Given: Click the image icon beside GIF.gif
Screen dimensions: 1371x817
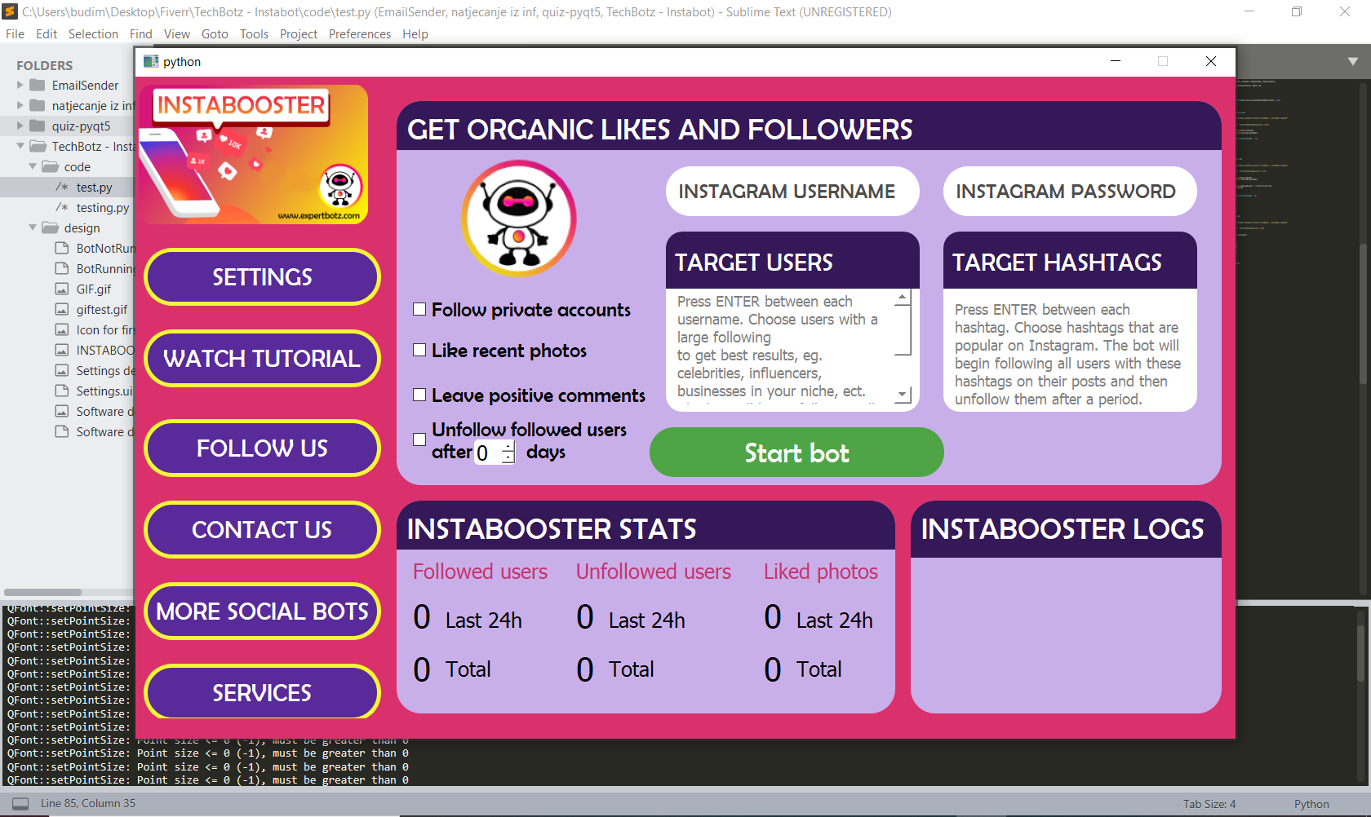Looking at the screenshot, I should tap(61, 289).
